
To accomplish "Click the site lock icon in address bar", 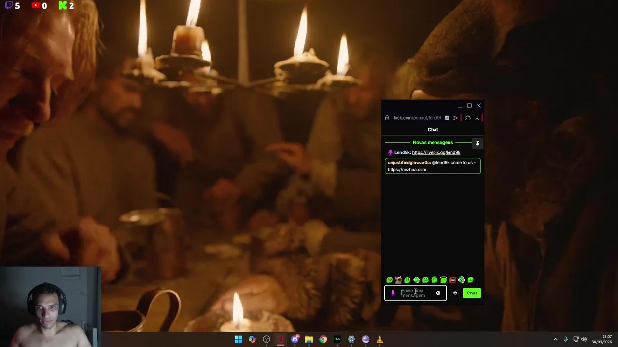I will click(387, 118).
